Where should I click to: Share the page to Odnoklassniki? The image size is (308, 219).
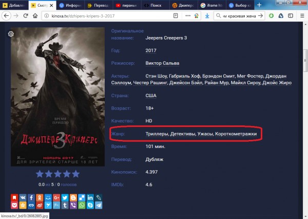(40, 197)
